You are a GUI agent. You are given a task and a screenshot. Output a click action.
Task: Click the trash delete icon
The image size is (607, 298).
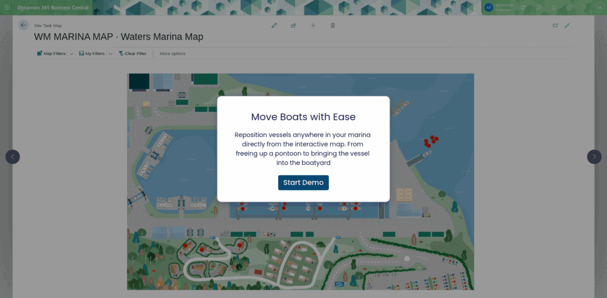click(x=333, y=25)
